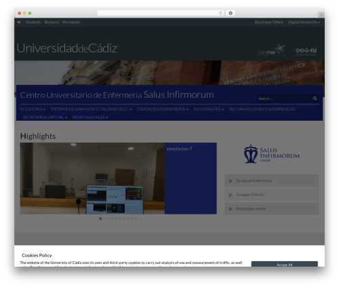This screenshot has width=339, height=287.
Task: Click the browser address bar
Action: 161,13
